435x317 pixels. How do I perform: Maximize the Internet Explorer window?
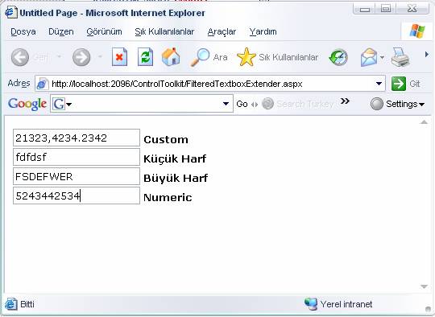tap(386, 9)
